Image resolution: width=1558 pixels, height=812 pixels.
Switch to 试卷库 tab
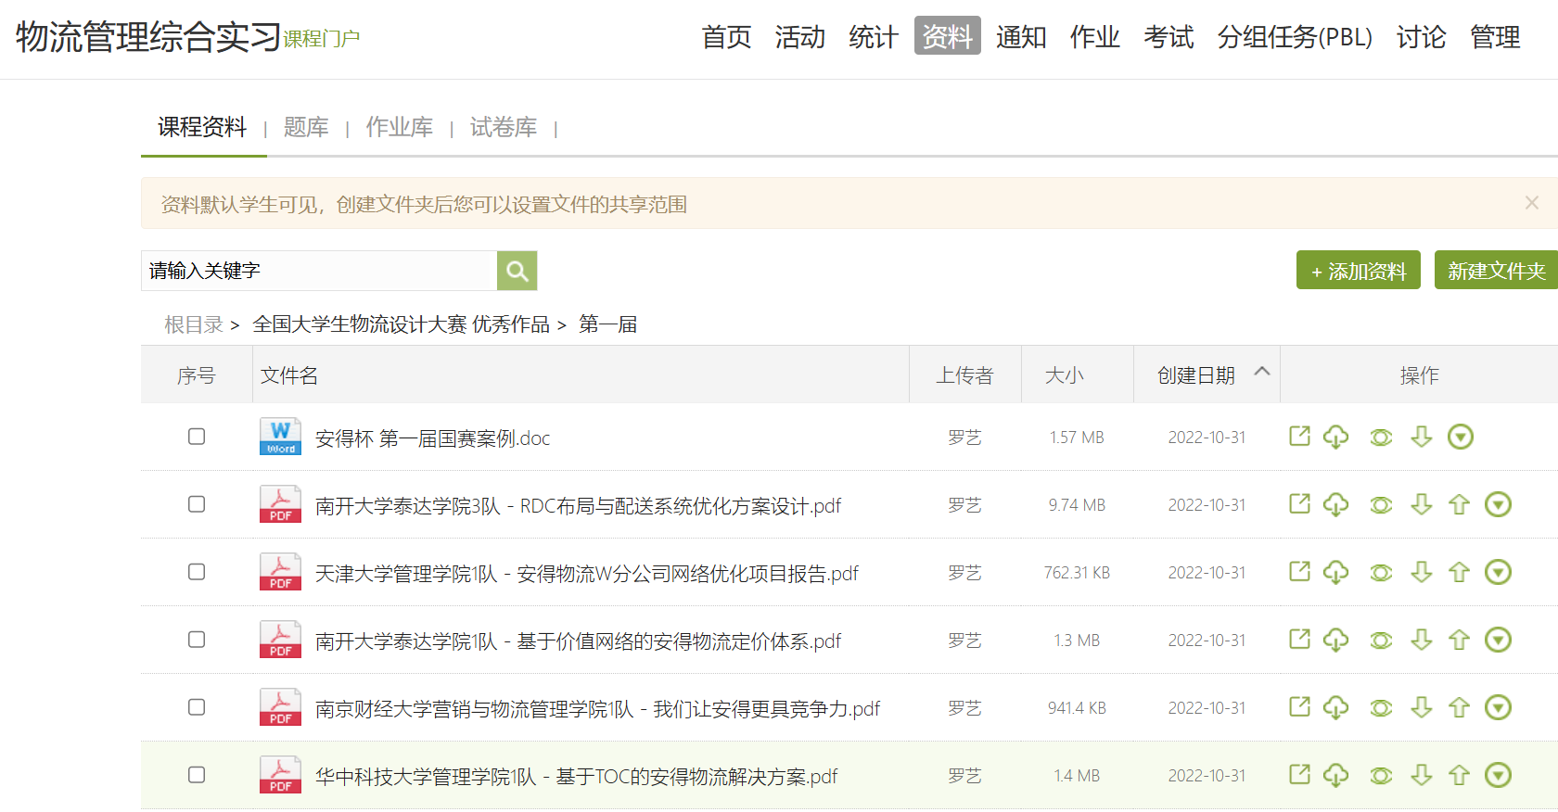click(503, 127)
